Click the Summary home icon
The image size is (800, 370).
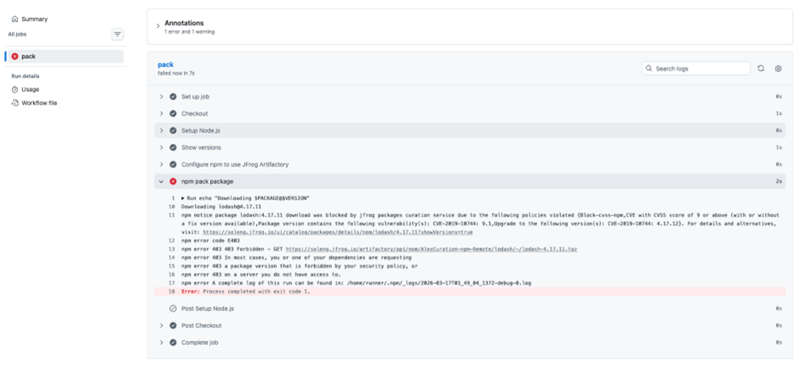click(14, 19)
